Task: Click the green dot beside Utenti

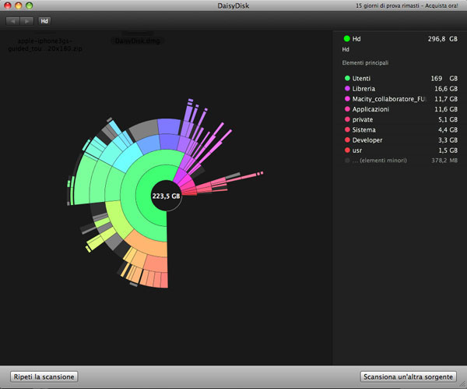Action: [346, 79]
